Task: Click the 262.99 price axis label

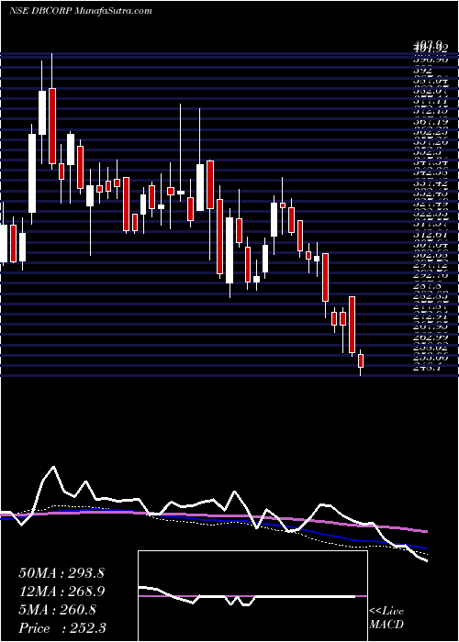Action: 431,338
